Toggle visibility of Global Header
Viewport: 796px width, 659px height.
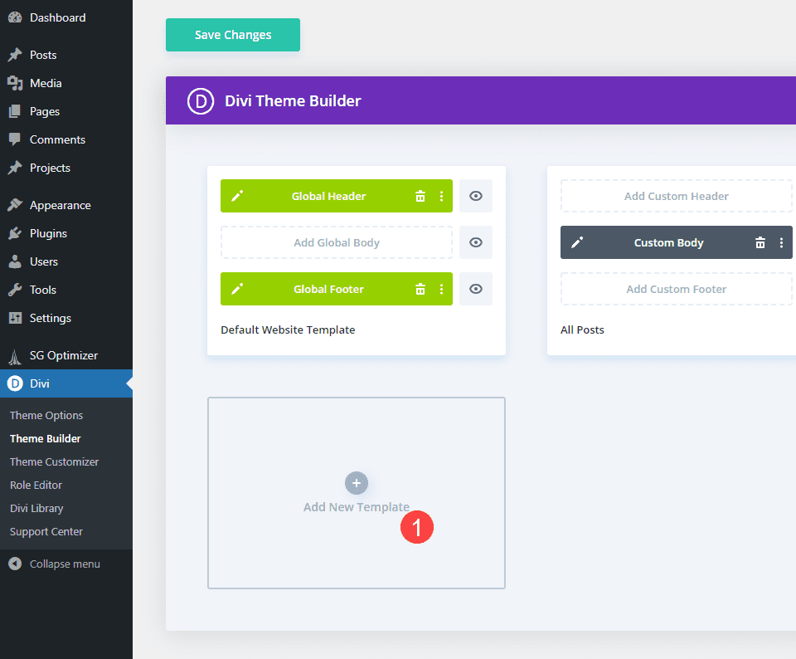click(476, 196)
